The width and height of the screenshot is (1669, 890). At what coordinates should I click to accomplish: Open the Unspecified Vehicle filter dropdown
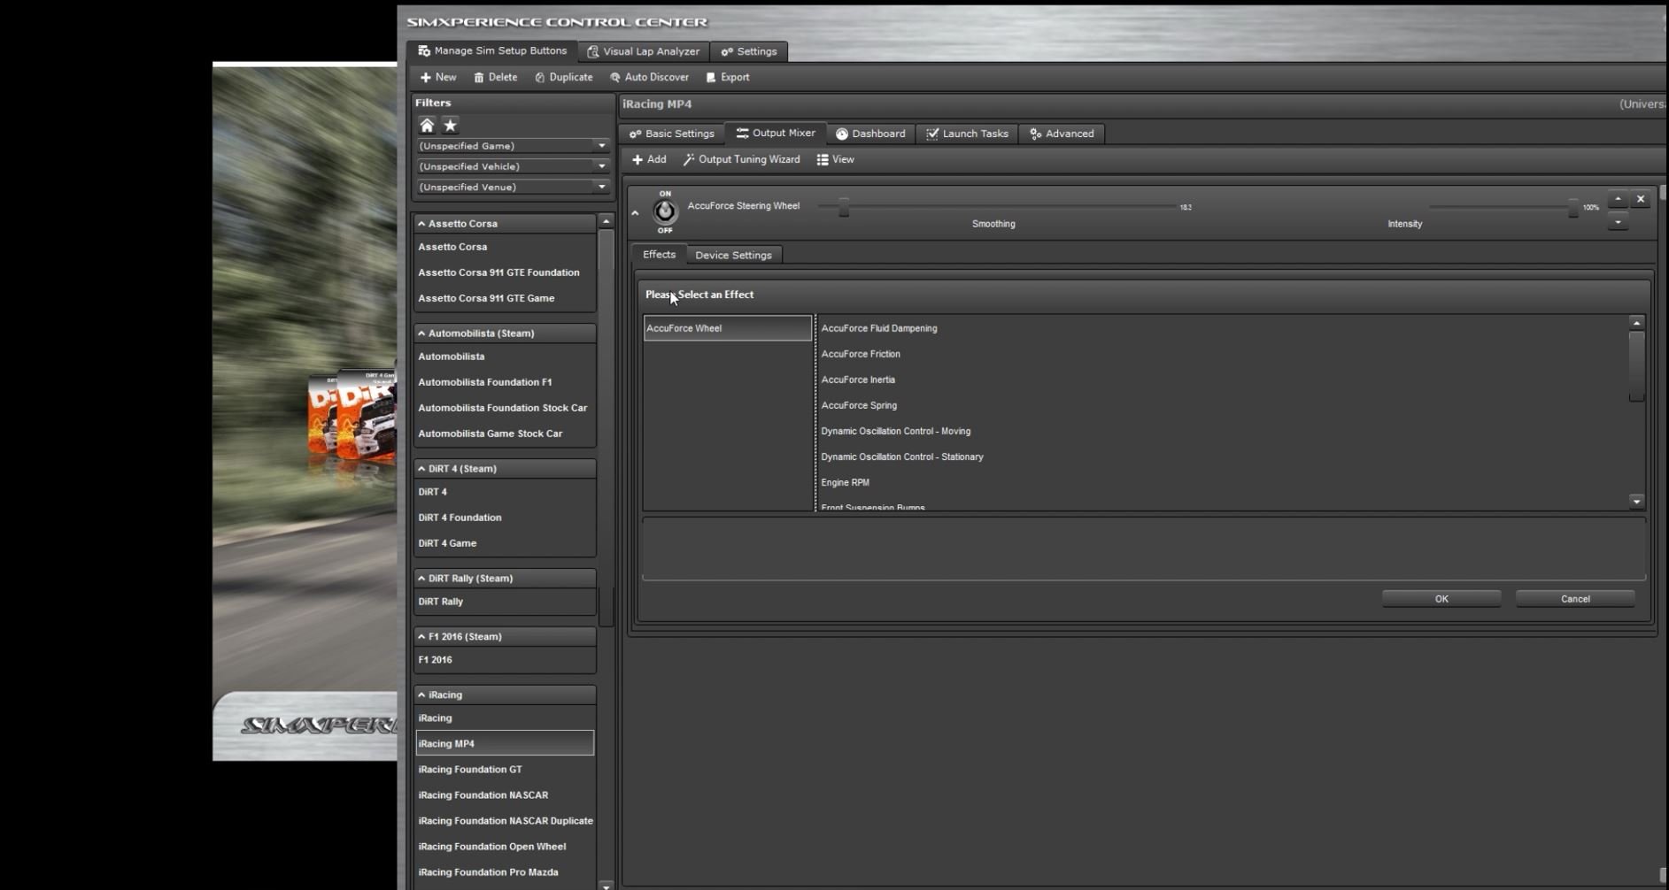coord(601,165)
